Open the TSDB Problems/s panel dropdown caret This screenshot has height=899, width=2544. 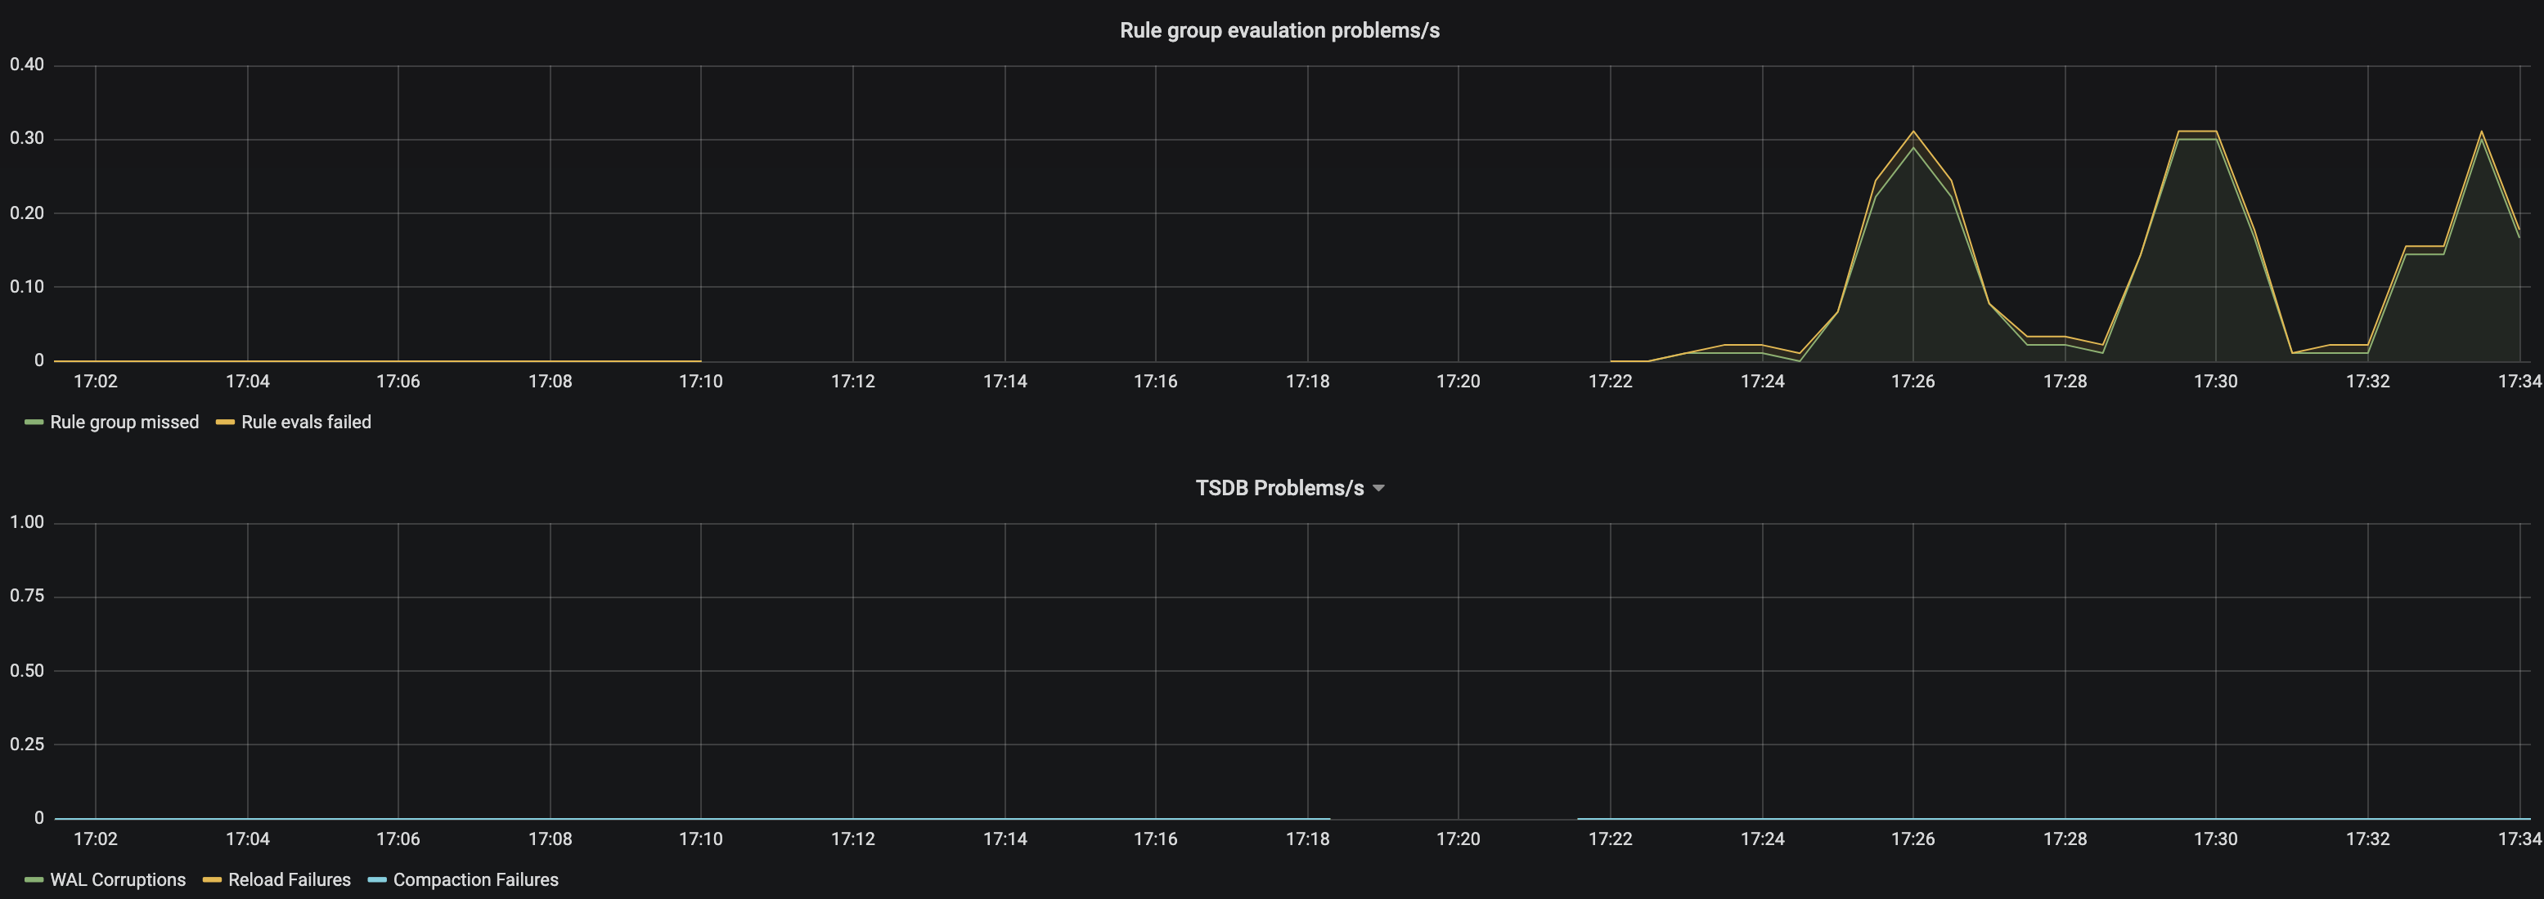click(1378, 489)
